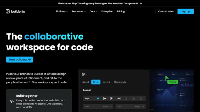Viewport: 200px width, 112px height.
Task: Click the Start building button
Action: (x=19, y=59)
